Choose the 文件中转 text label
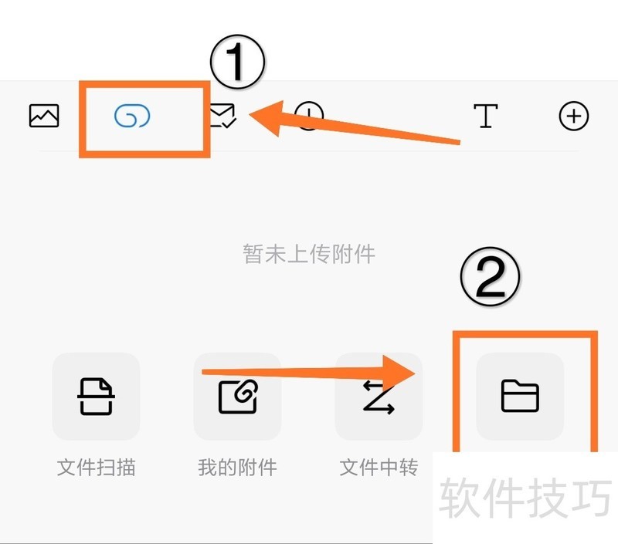Image resolution: width=618 pixels, height=544 pixels. coord(379,468)
